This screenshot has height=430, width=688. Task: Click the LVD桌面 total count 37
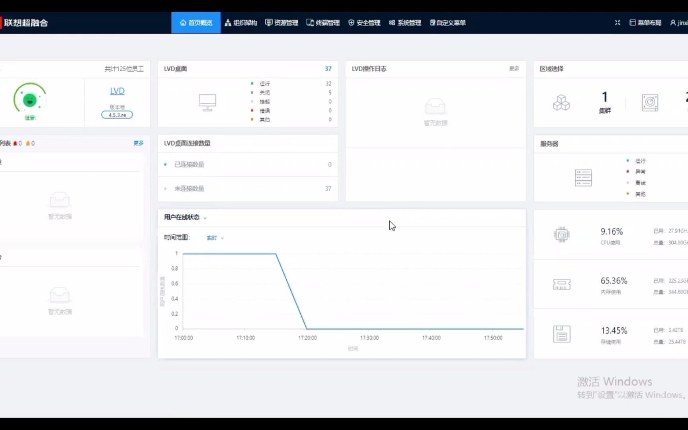[x=328, y=68]
